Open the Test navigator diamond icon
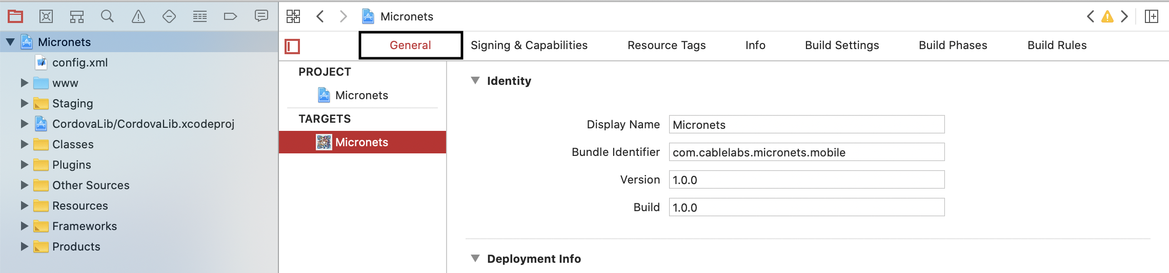Image resolution: width=1169 pixels, height=273 pixels. point(169,16)
